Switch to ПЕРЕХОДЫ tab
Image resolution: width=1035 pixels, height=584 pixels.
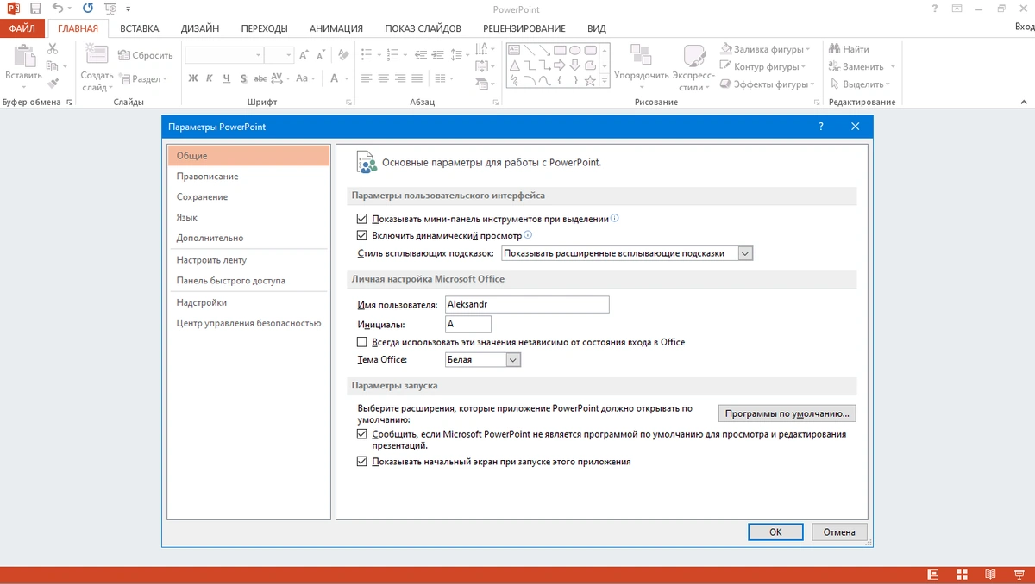pos(265,28)
